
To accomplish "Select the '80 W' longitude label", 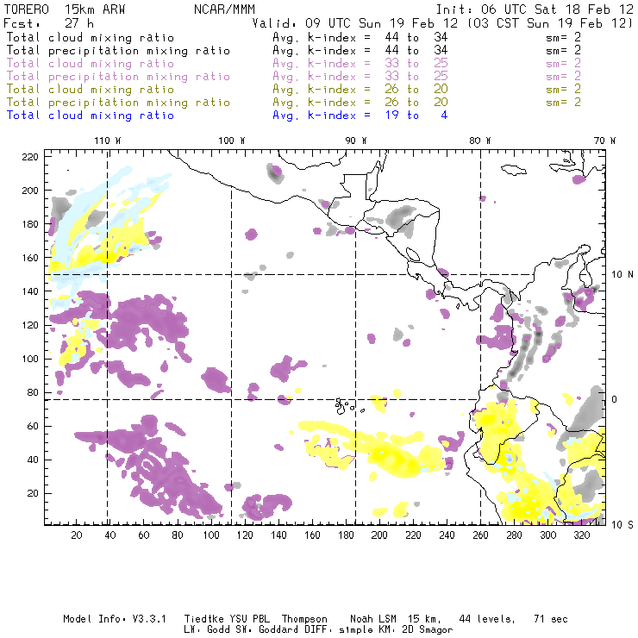I will pyautogui.click(x=479, y=141).
